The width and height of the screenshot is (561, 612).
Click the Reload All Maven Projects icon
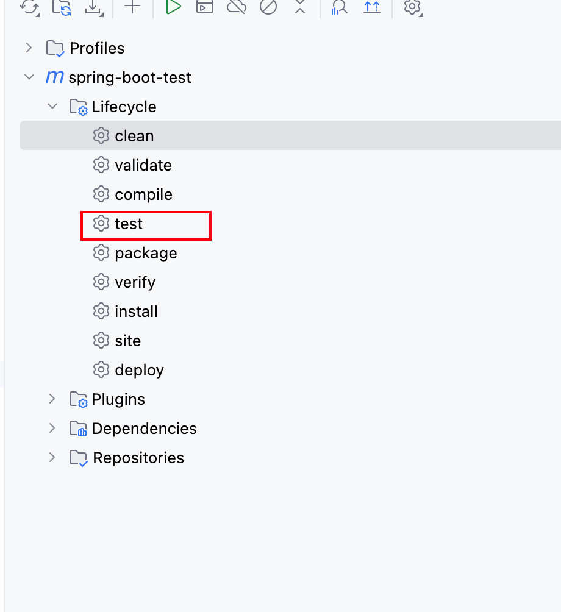[29, 7]
